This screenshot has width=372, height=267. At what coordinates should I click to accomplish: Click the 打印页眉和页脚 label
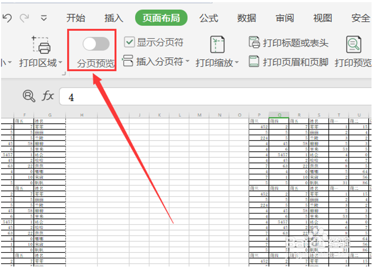[x=295, y=62]
